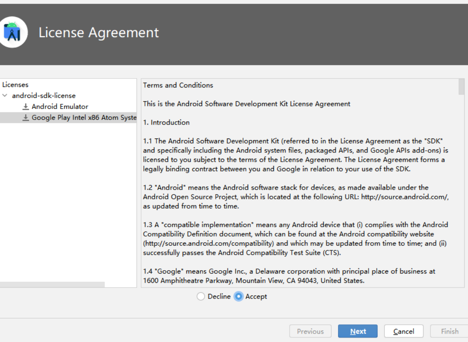This screenshot has height=342, width=468.
Task: Select the Accept radio button
Action: coord(238,296)
